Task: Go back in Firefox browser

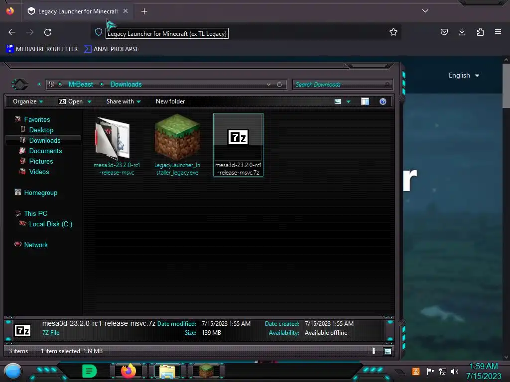Action: (x=12, y=32)
